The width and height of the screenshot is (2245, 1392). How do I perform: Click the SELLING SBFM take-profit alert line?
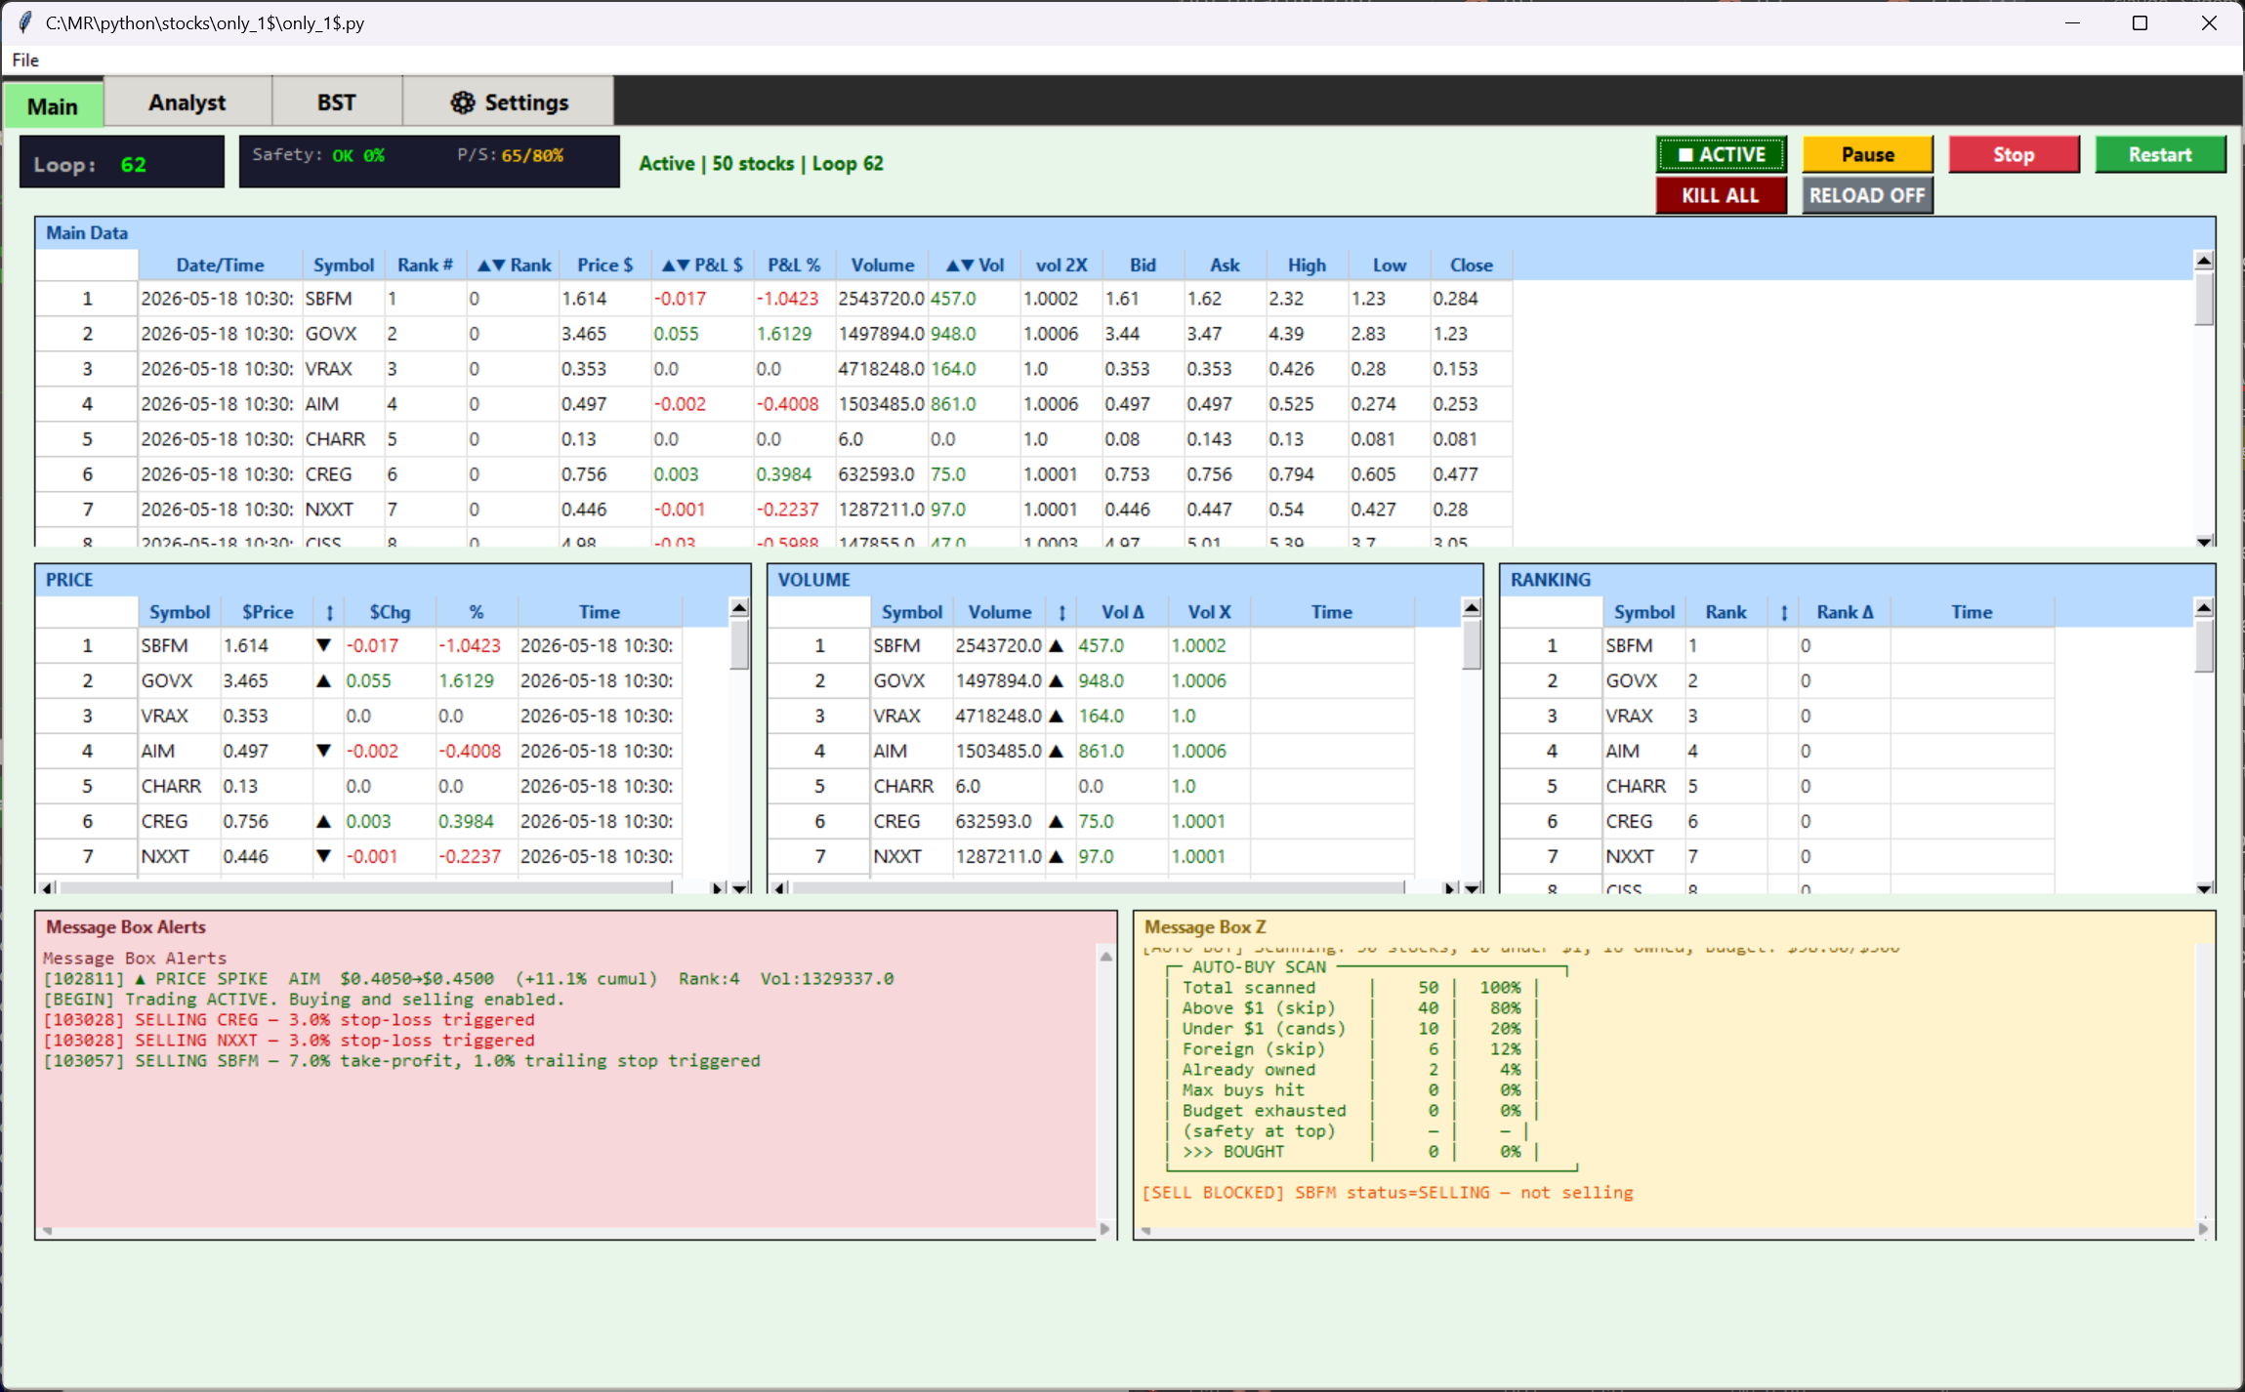(x=401, y=1060)
